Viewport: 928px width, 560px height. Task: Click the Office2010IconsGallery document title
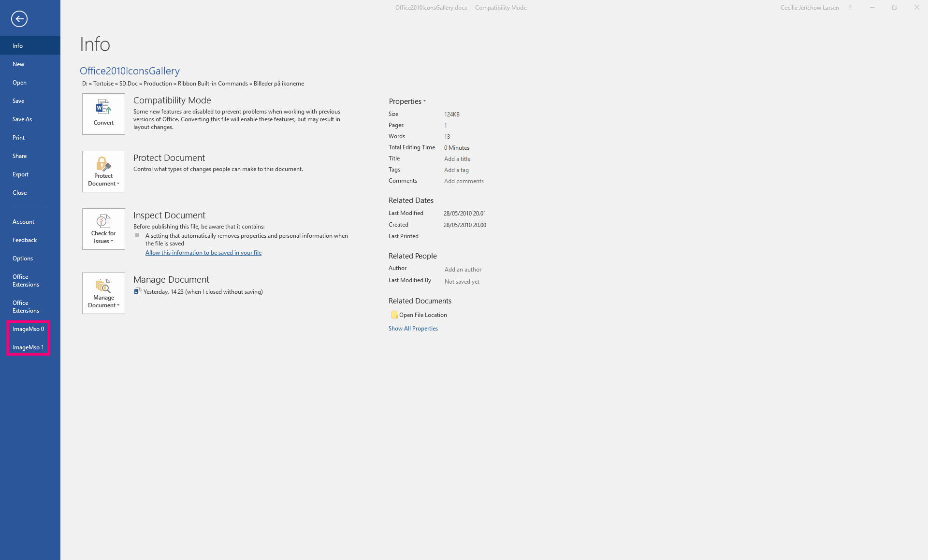point(130,71)
